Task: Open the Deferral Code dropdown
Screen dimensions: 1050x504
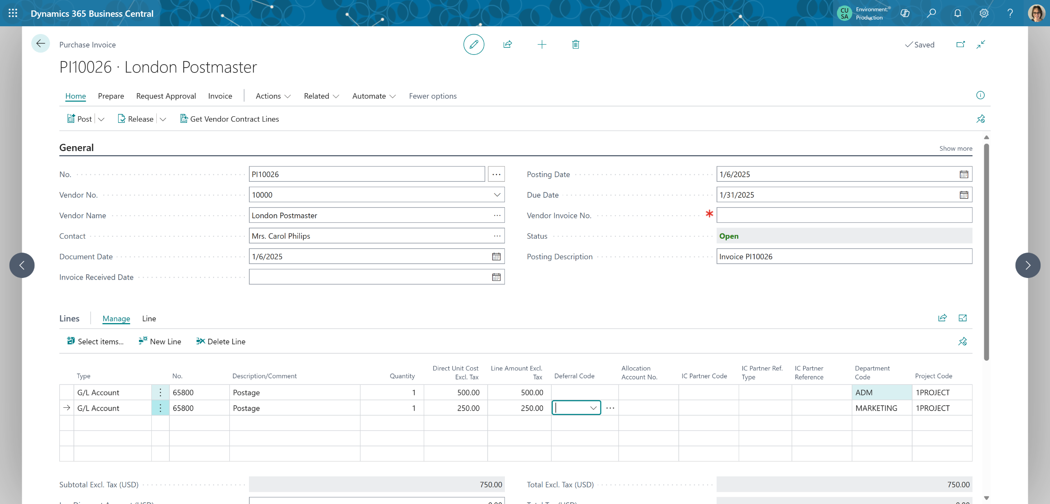Action: pos(593,408)
